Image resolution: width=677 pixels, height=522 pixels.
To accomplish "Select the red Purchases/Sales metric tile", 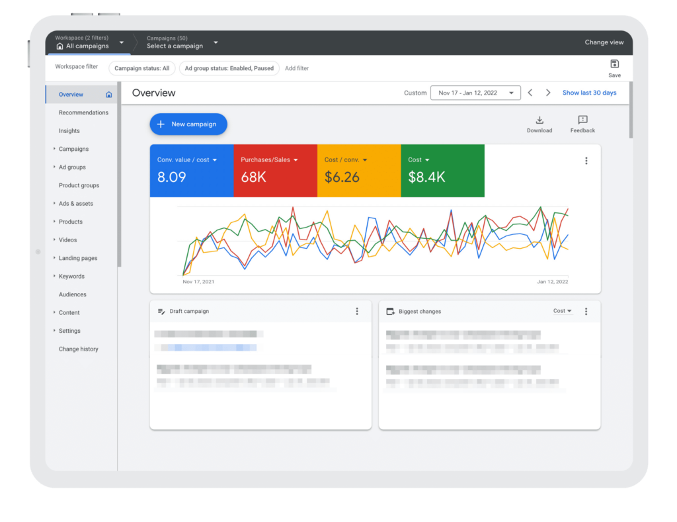I will (x=275, y=171).
